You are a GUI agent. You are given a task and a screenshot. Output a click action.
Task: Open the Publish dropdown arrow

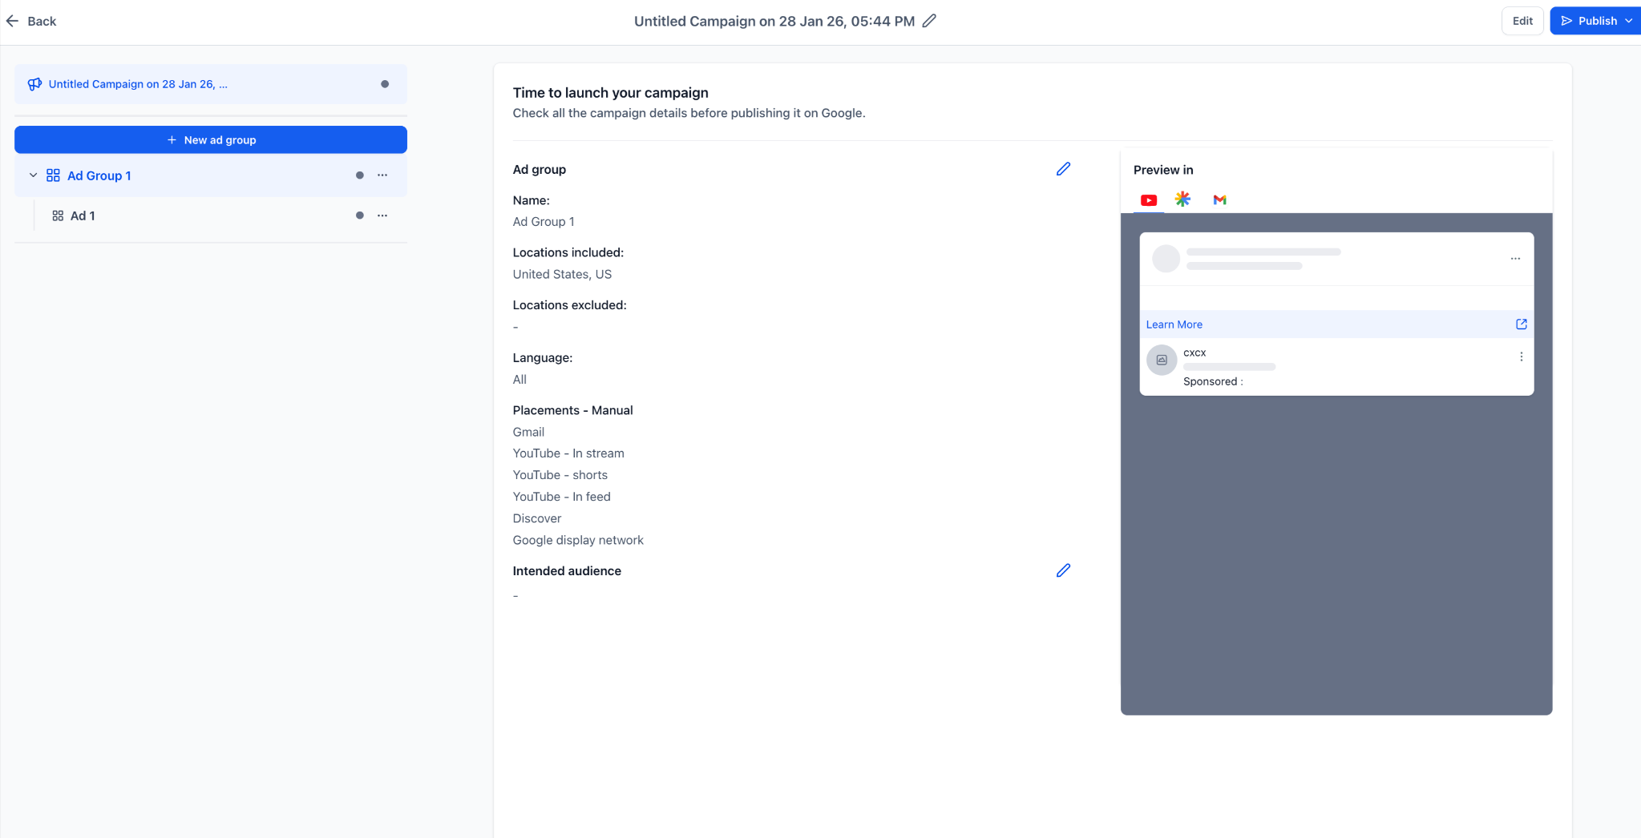[x=1628, y=21]
